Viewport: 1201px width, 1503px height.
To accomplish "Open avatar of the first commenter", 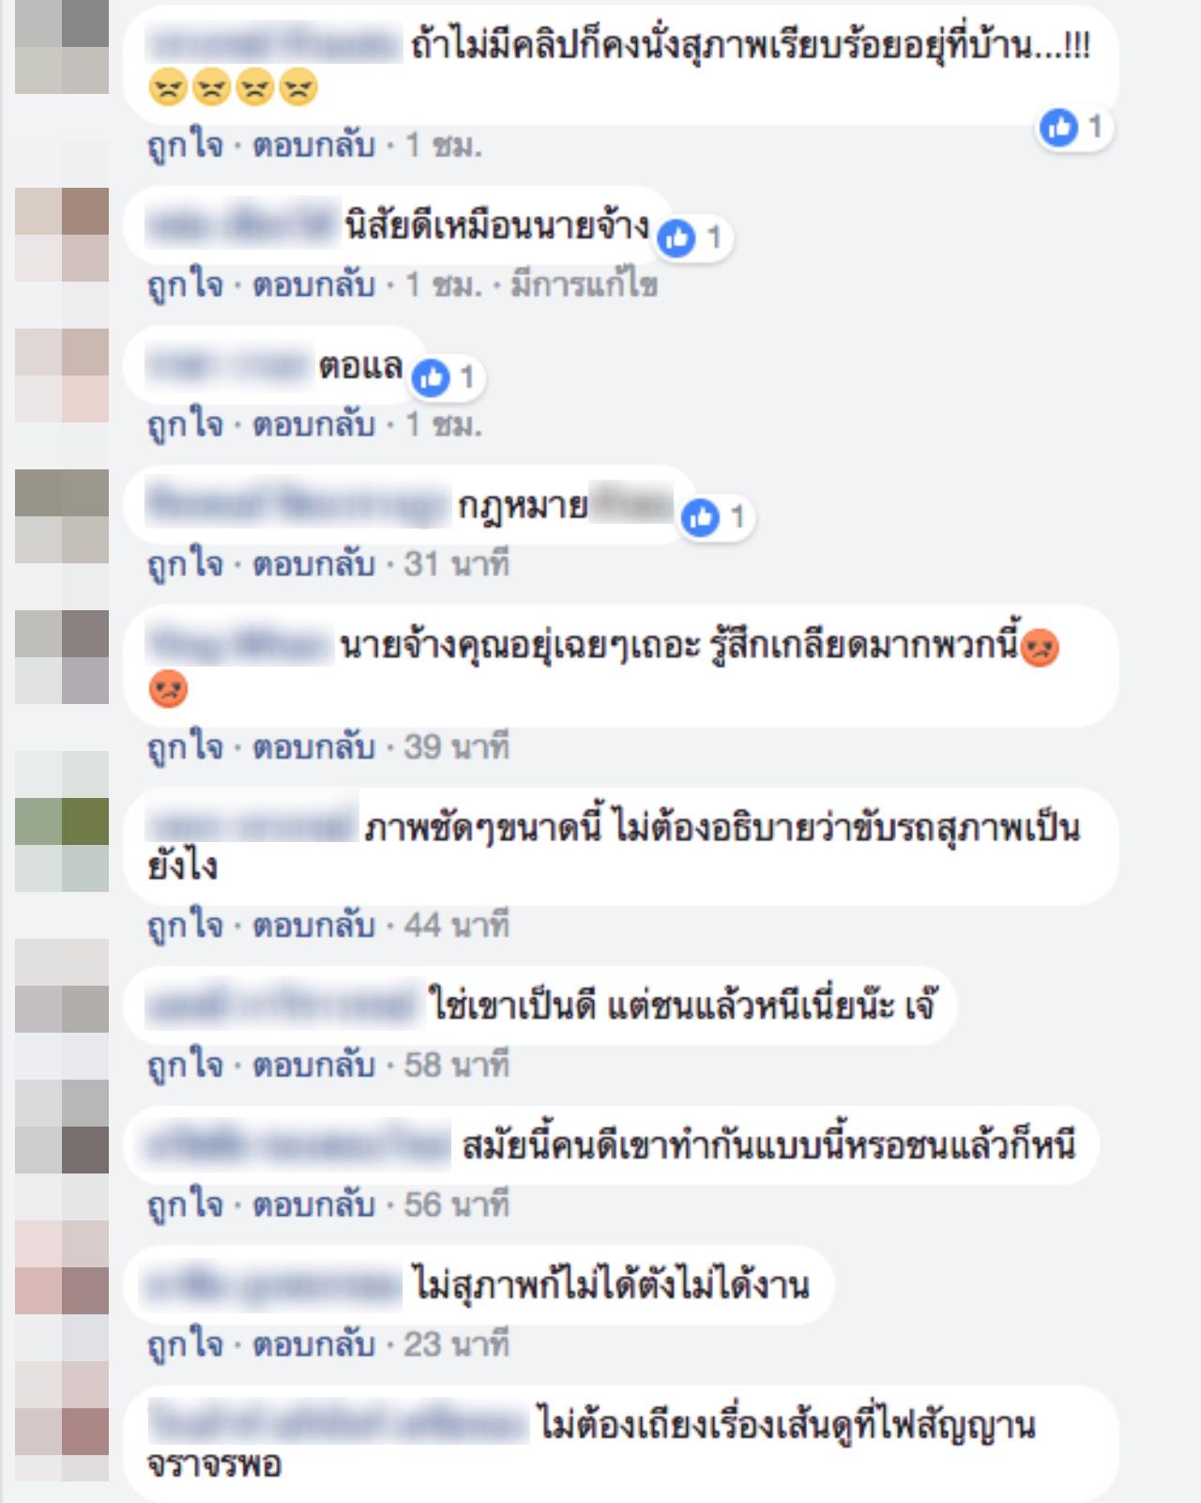I will coord(62,47).
